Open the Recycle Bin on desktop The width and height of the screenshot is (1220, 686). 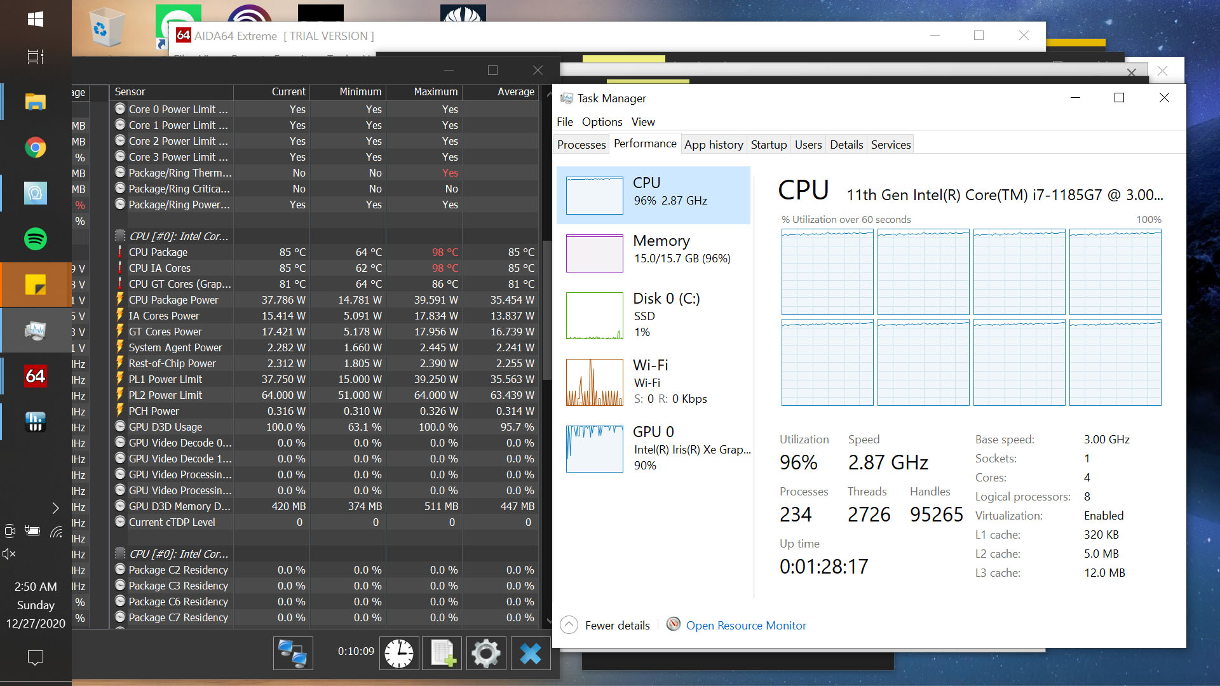[105, 27]
